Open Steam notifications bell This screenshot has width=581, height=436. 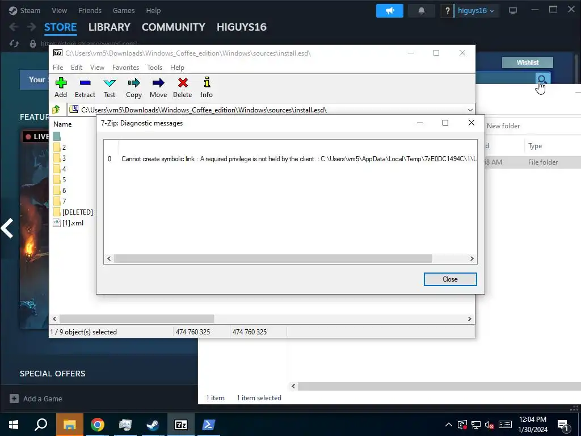(x=422, y=11)
